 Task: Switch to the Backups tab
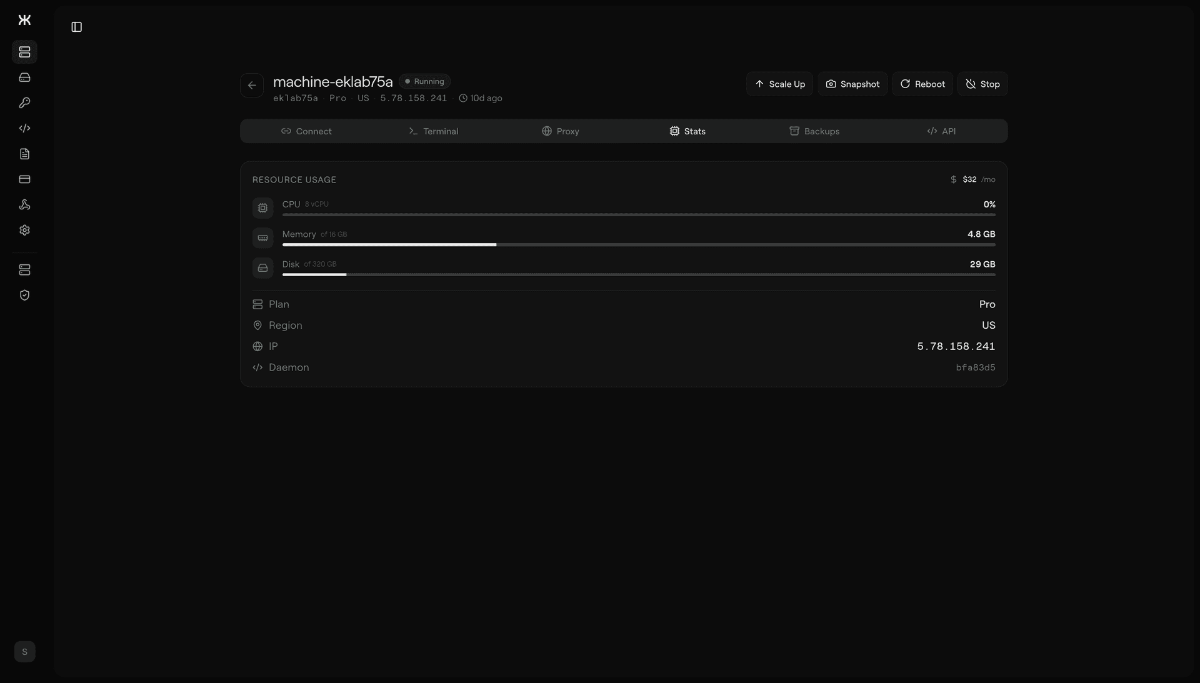[x=814, y=131]
